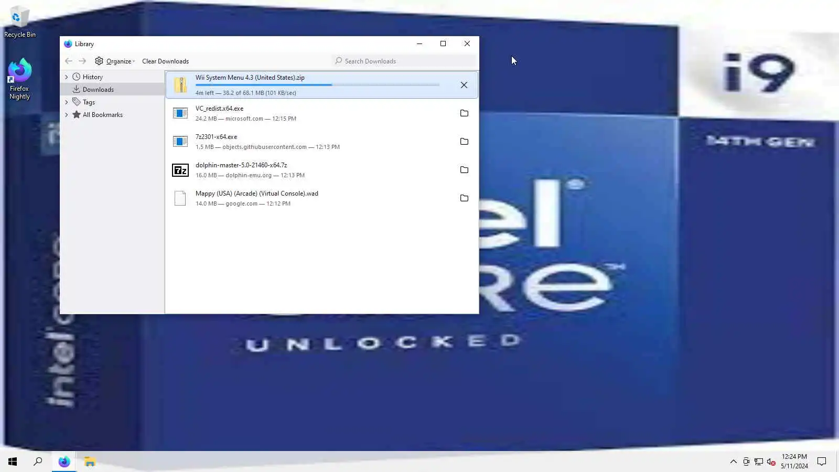The width and height of the screenshot is (839, 472).
Task: Show hidden system tray icons
Action: pyautogui.click(x=733, y=462)
